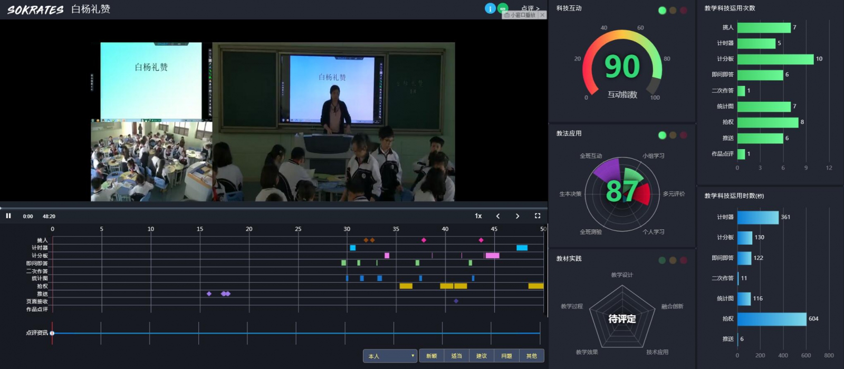
Task: Click the 问题 button
Action: coord(506,356)
